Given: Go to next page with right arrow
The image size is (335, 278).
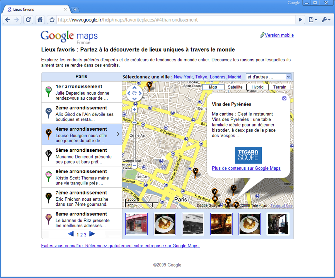Looking at the screenshot, I should pos(92,234).
